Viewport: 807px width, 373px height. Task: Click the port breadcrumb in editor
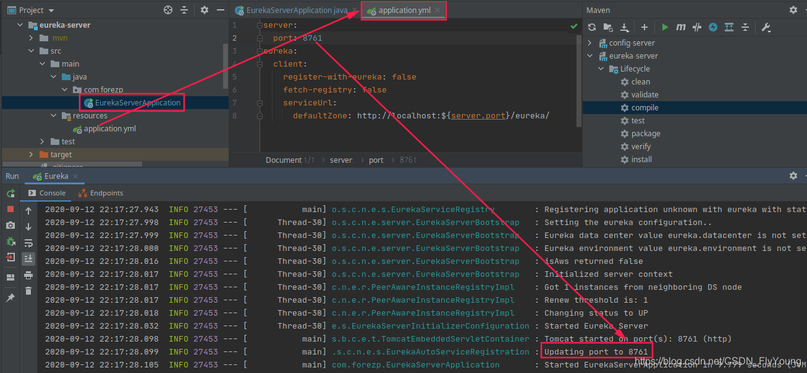tap(376, 160)
